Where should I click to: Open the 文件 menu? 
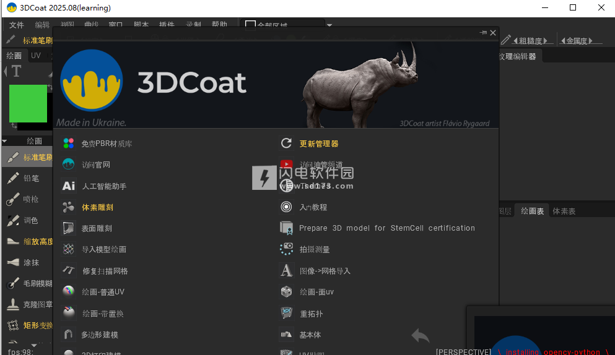pyautogui.click(x=17, y=25)
